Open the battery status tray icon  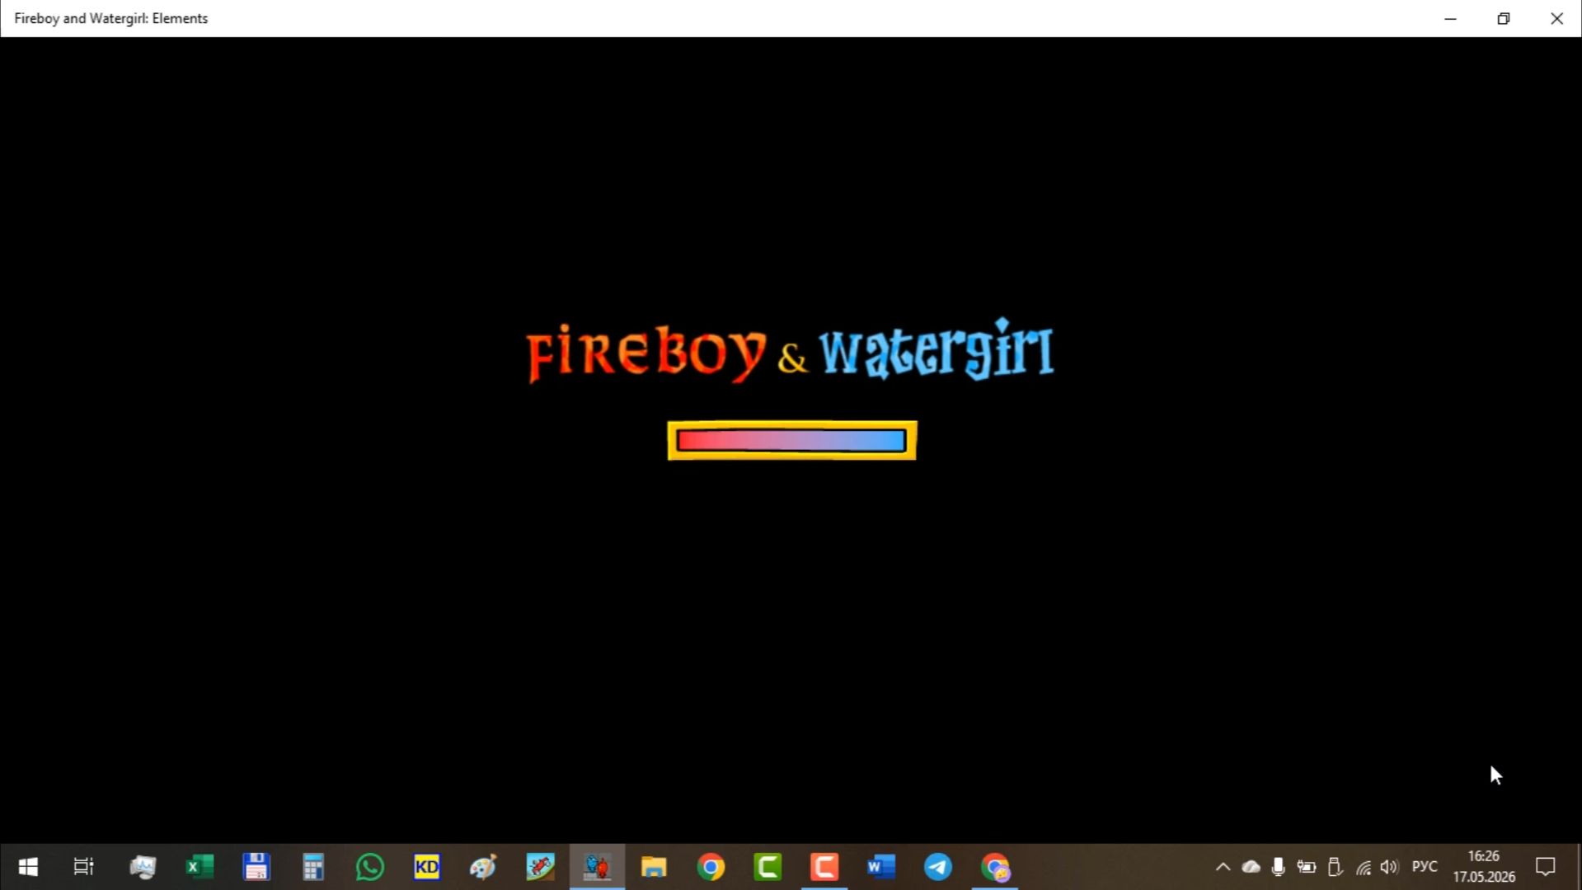[x=1307, y=867]
